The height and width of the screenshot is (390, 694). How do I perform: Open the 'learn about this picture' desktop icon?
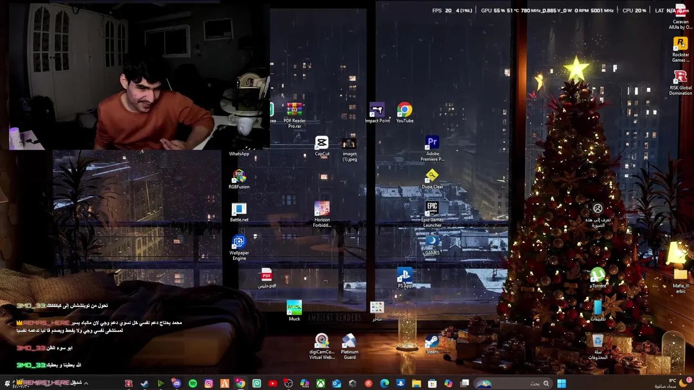[597, 215]
